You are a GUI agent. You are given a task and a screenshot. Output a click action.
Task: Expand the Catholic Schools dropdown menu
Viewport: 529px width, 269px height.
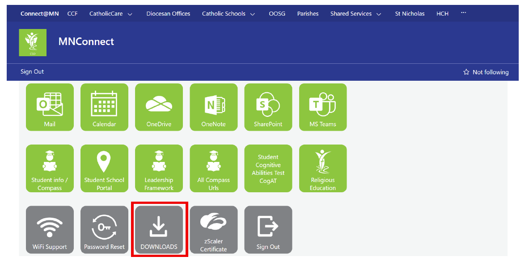click(229, 14)
